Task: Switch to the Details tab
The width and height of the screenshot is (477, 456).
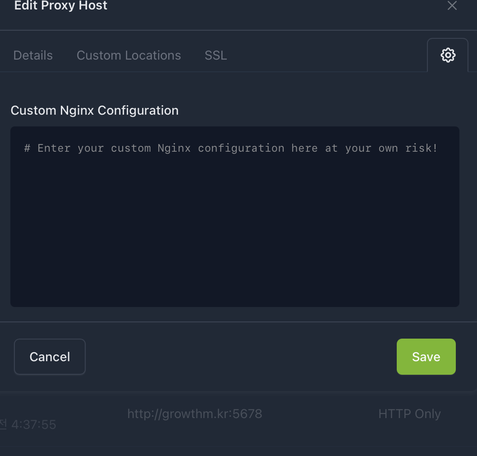Action: tap(33, 56)
